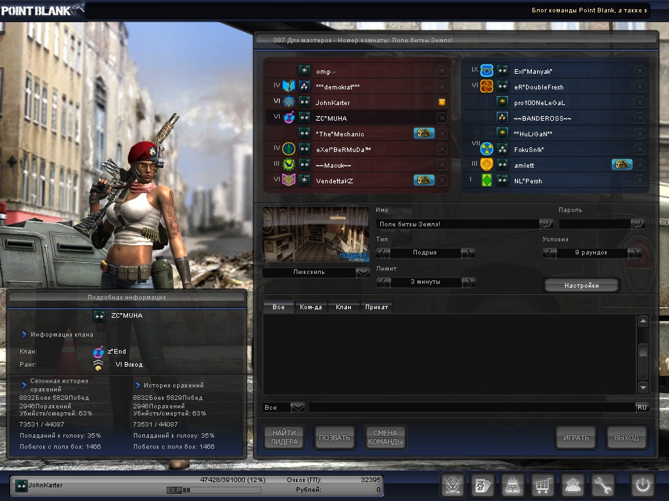Click the Настройки button
This screenshot has height=501, width=669.
581,285
